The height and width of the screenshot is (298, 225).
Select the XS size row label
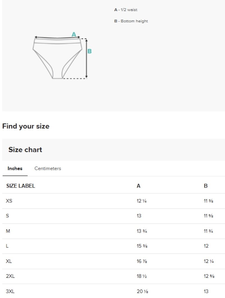tap(9, 201)
